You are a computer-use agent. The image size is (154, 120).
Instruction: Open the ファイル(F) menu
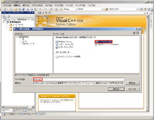[7, 5]
